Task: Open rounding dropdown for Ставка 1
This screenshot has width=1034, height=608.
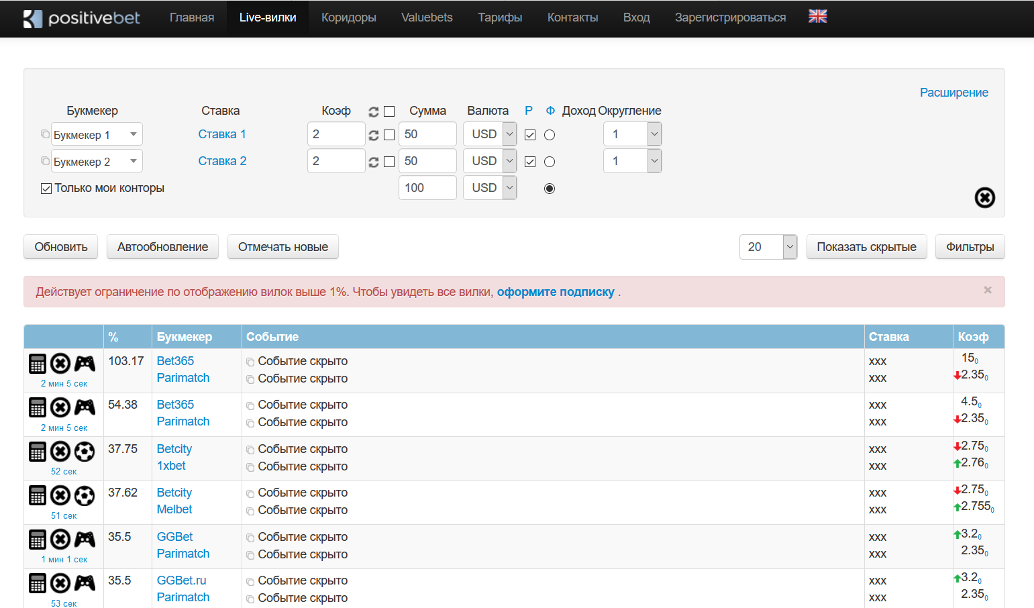Action: pos(633,134)
